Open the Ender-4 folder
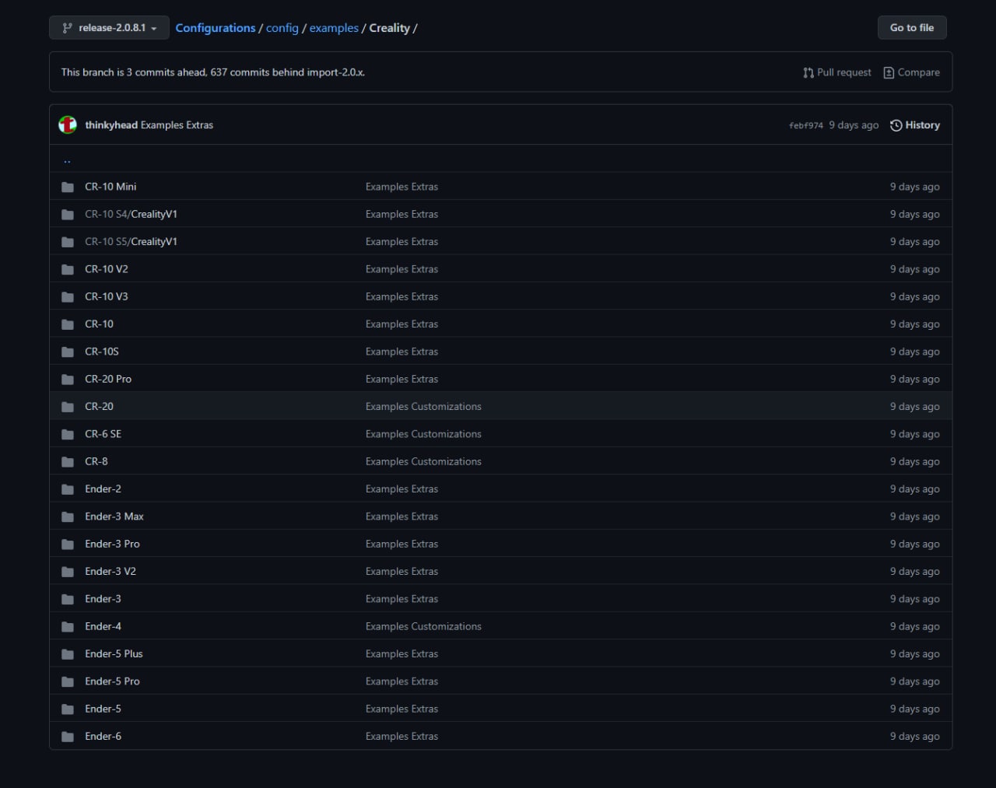Image resolution: width=996 pixels, height=788 pixels. (103, 626)
